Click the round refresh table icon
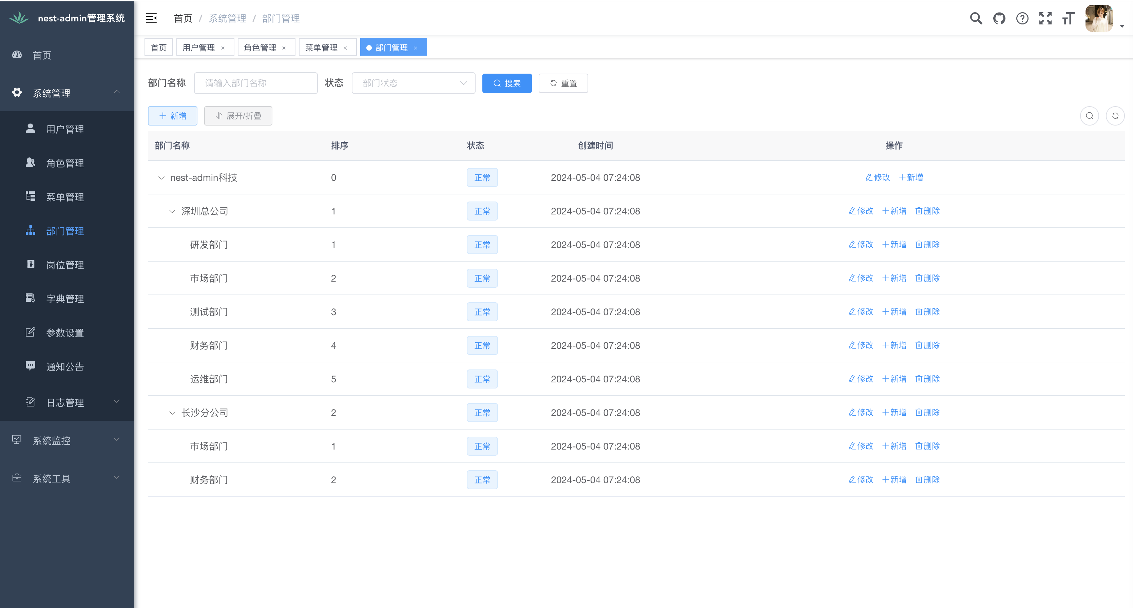The height and width of the screenshot is (608, 1133). click(x=1115, y=116)
